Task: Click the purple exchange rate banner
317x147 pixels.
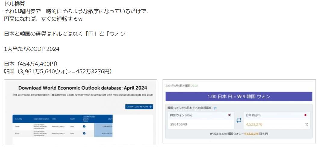Action: (x=239, y=96)
